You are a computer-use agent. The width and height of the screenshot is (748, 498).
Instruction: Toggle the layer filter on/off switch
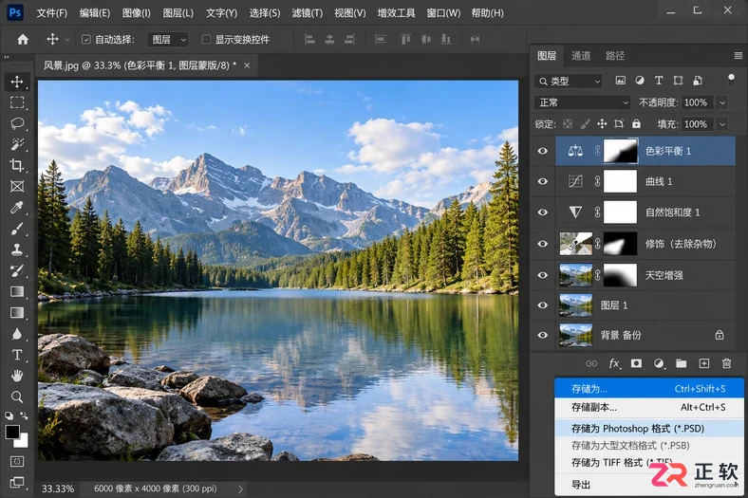click(731, 80)
